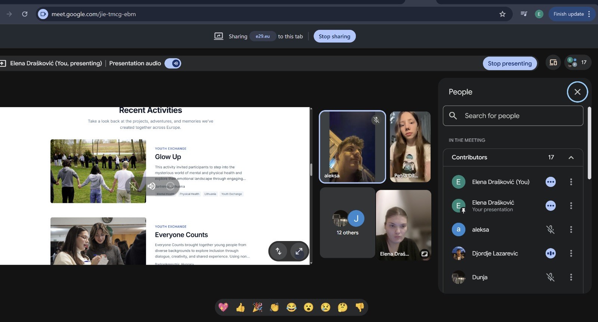Viewport: 598px width, 322px height.
Task: Send the thinking face reaction
Action: (x=342, y=307)
